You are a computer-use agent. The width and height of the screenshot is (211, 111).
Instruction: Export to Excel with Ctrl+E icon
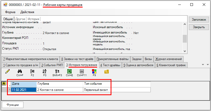pos(69,72)
